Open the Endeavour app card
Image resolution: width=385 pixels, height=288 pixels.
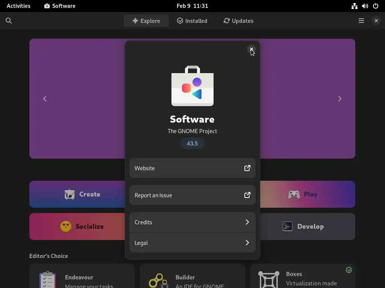coord(82,276)
